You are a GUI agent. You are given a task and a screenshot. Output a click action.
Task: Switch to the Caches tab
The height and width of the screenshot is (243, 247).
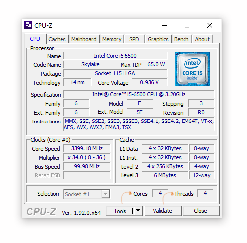(57, 39)
